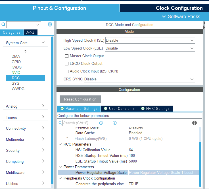This screenshot has width=209, height=190.
Task: Expand the Timers category
Action: coord(25,117)
